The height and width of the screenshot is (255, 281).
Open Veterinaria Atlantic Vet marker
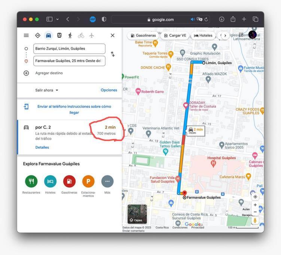(x=148, y=134)
